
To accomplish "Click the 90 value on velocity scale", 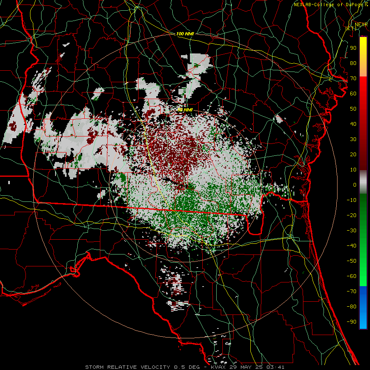I will (353, 48).
